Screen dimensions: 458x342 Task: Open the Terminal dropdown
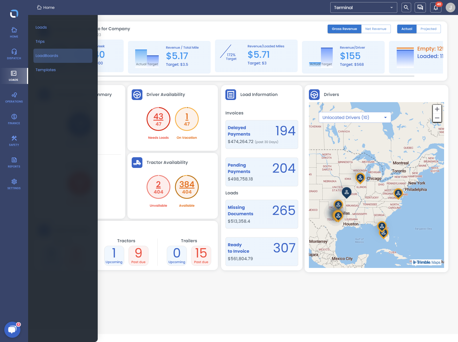point(364,7)
